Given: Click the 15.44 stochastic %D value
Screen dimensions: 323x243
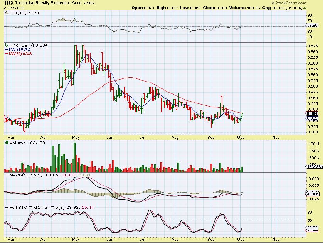Looking at the screenshot, I should pos(88,208).
